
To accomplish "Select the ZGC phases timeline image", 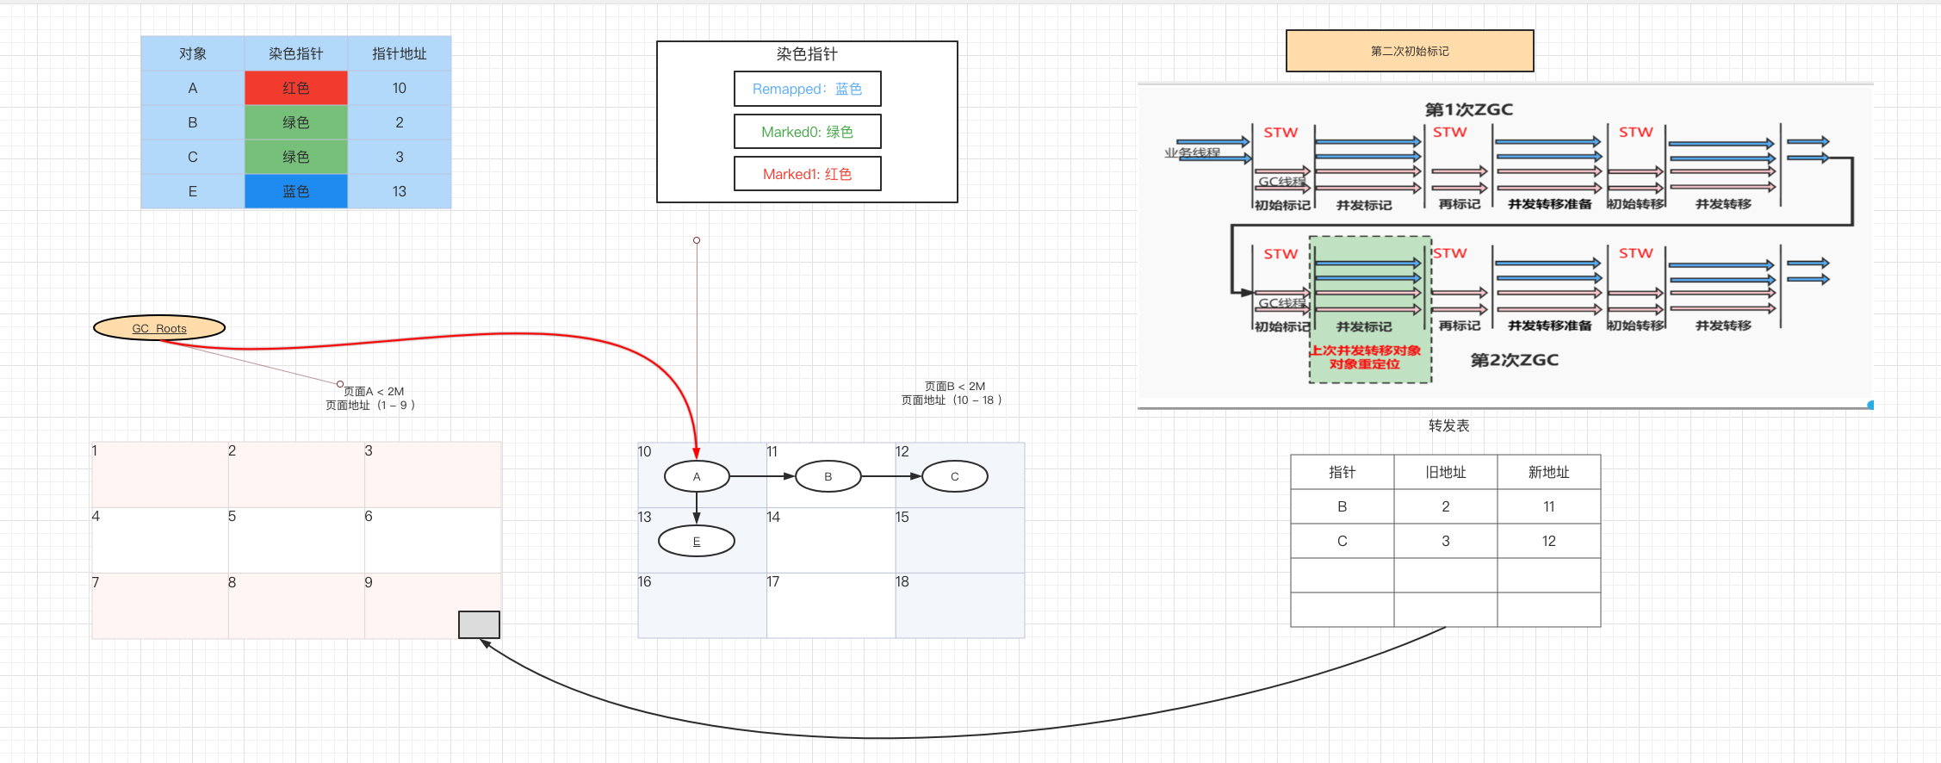I will tap(1504, 245).
